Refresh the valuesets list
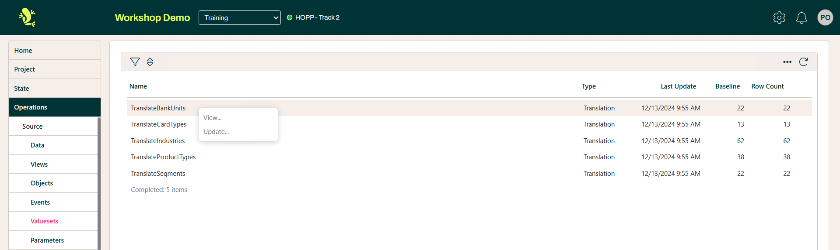 coord(803,62)
